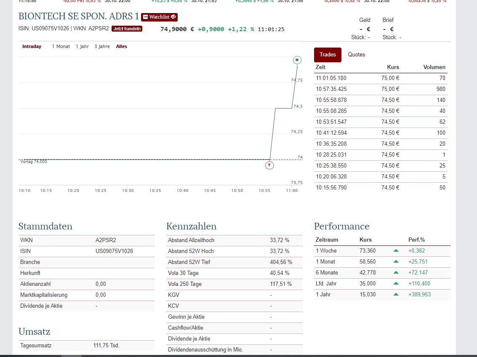This screenshot has height=357, width=477.
Task: Click the T low marker on the chart
Action: [269, 165]
